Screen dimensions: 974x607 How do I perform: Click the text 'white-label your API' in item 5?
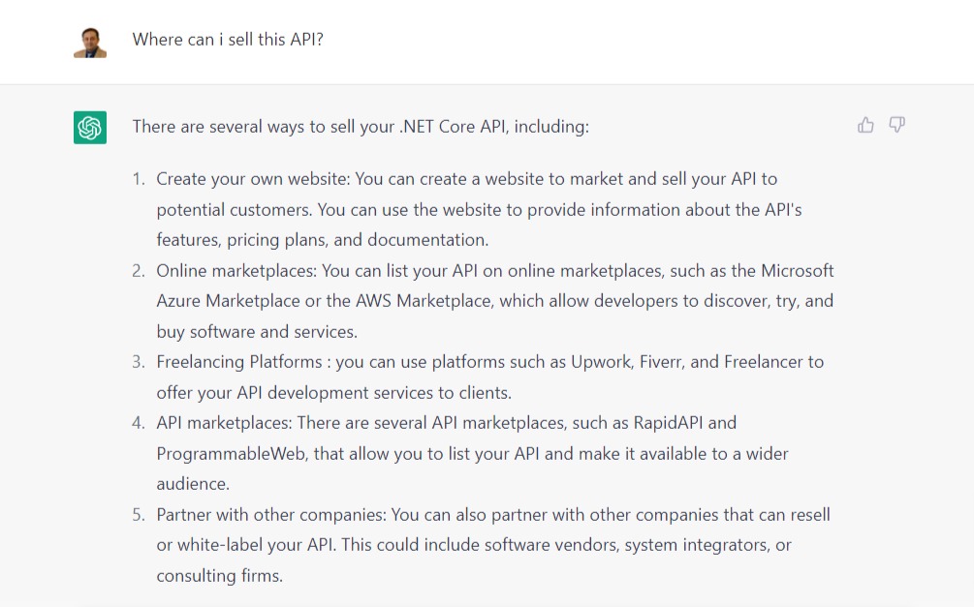[x=256, y=546]
